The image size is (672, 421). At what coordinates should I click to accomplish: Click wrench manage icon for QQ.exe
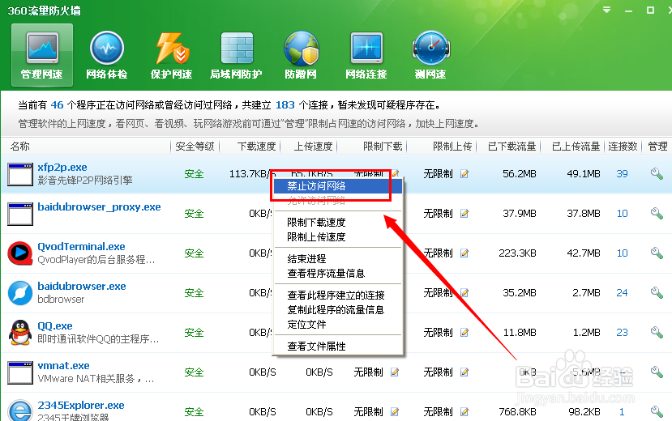[657, 333]
